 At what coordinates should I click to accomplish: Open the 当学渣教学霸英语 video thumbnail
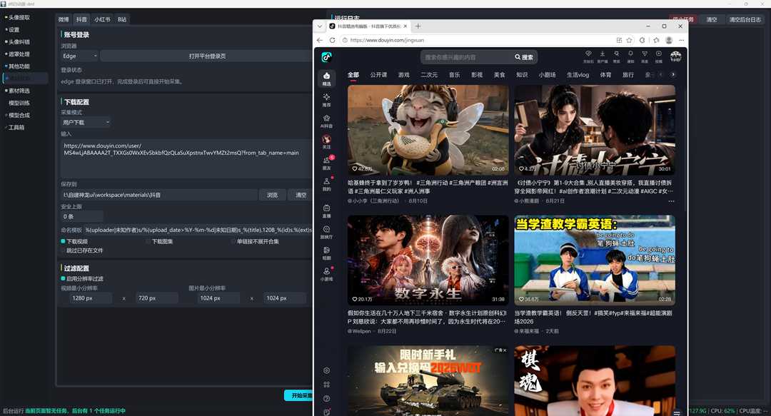pyautogui.click(x=595, y=260)
